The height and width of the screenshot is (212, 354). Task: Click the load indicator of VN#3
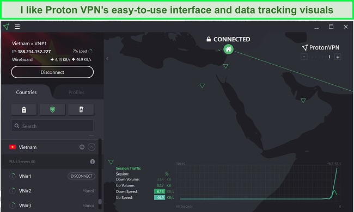click(13, 205)
